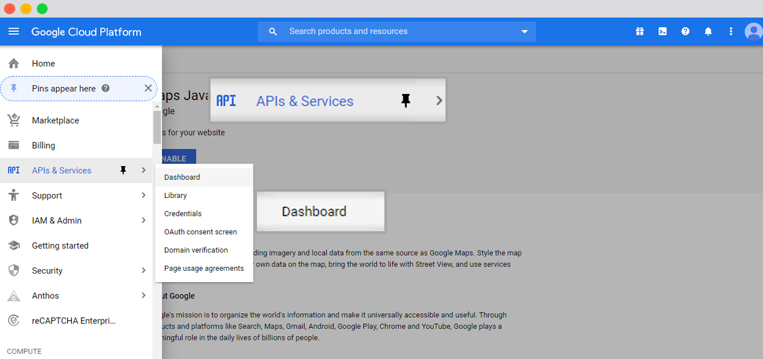Image resolution: width=763 pixels, height=359 pixels.
Task: Click the sidebar vertical scrollbar thumb
Action: pyautogui.click(x=157, y=128)
